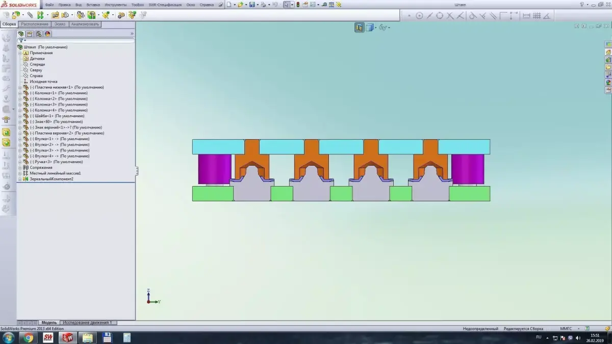The height and width of the screenshot is (344, 612).
Task: Click the Insert Components icon
Action: [15, 15]
